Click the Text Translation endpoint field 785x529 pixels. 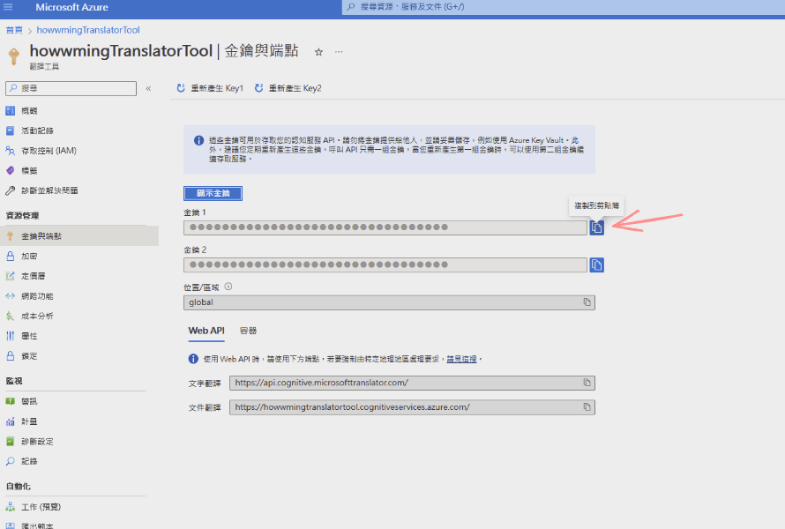tap(412, 383)
